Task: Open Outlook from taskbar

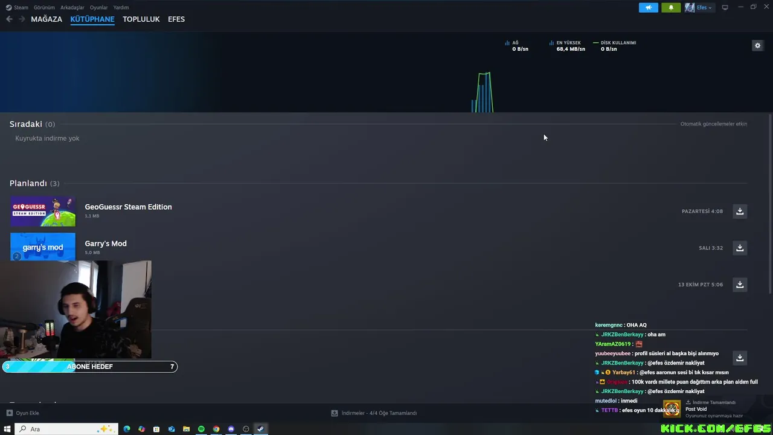Action: coord(172,429)
